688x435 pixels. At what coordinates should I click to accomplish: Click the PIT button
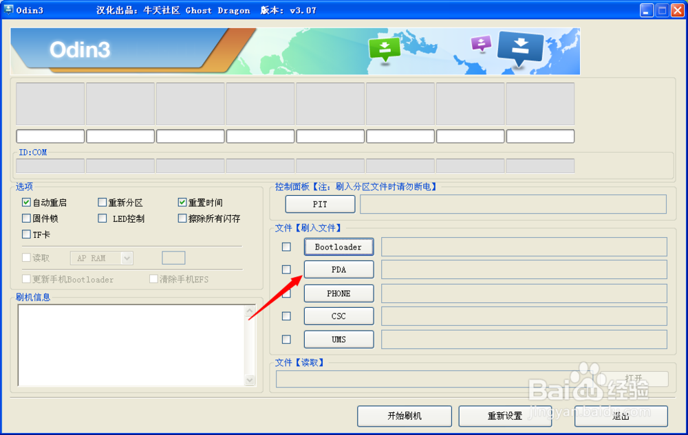click(x=321, y=204)
